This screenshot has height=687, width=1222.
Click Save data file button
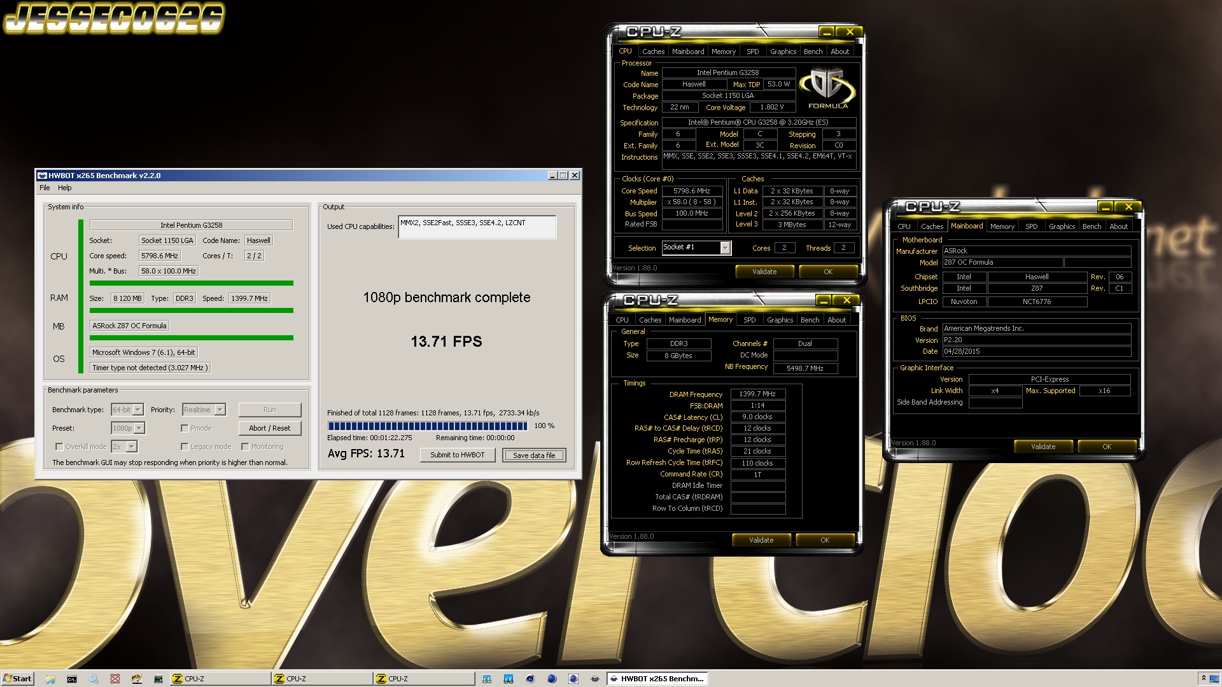(x=534, y=455)
